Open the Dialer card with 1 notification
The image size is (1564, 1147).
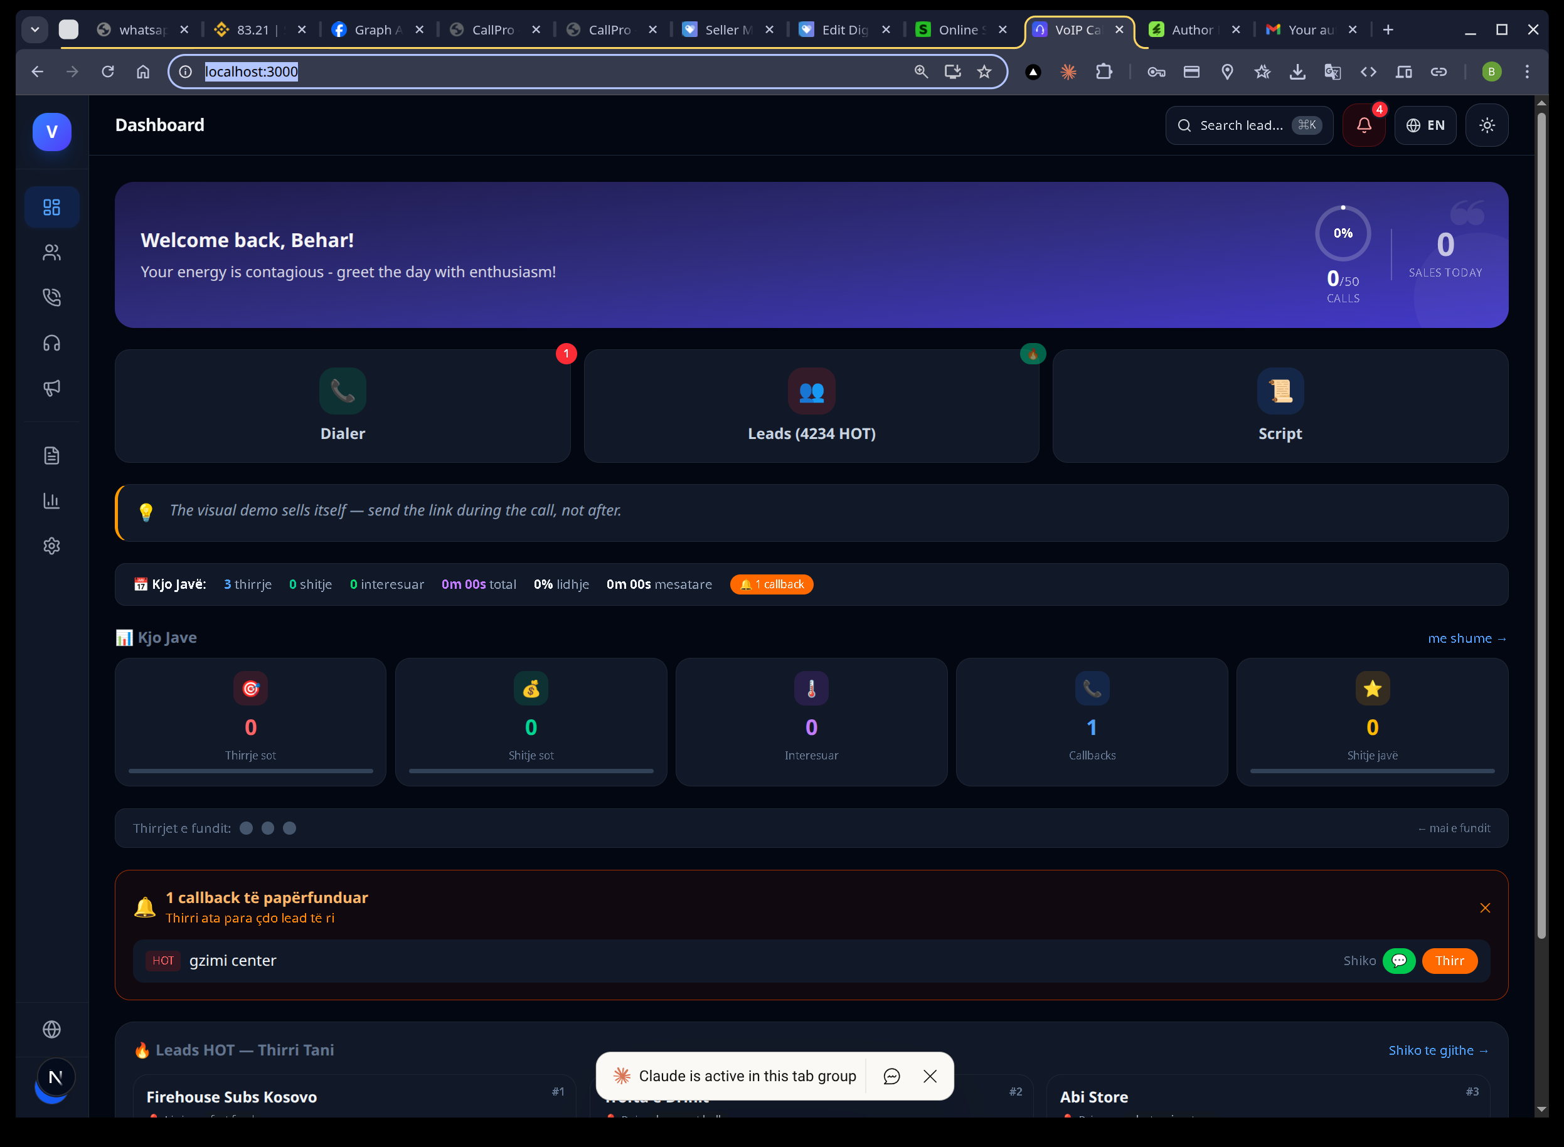click(x=343, y=406)
